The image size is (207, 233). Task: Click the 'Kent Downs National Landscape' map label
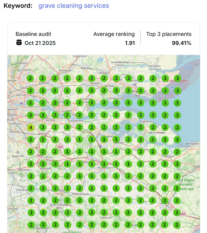point(185,184)
